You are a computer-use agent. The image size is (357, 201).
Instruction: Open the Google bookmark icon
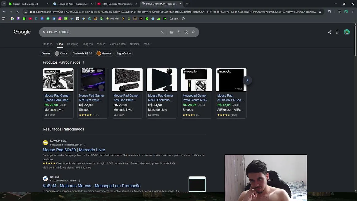point(12,19)
